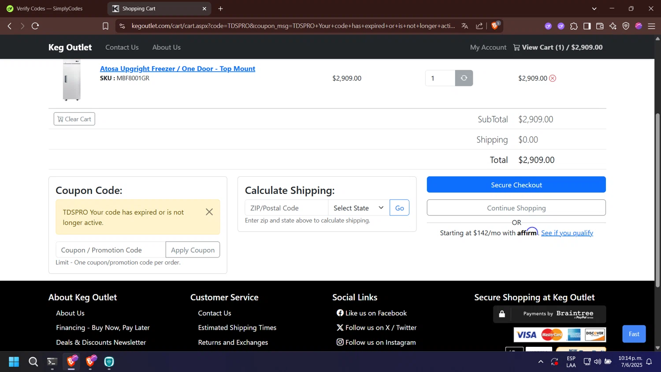Open Contact Us in header
The image size is (661, 372).
pos(122,47)
